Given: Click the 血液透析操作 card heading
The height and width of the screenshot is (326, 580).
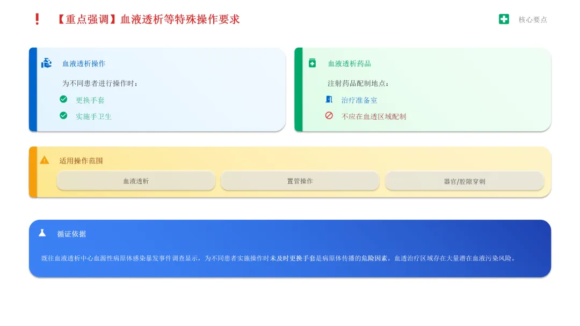Looking at the screenshot, I should [84, 63].
